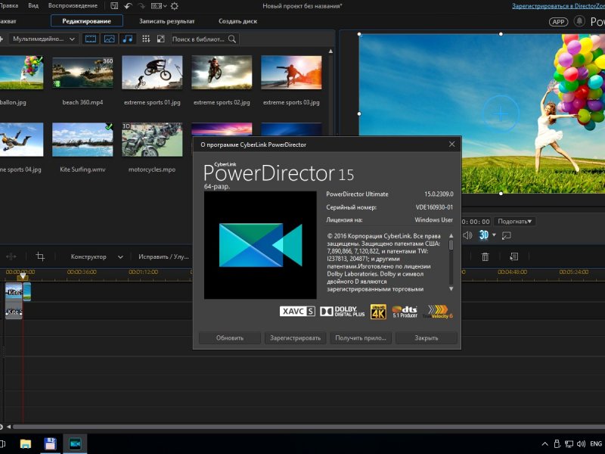
Task: Click the Получить прило... button
Action: (x=361, y=337)
